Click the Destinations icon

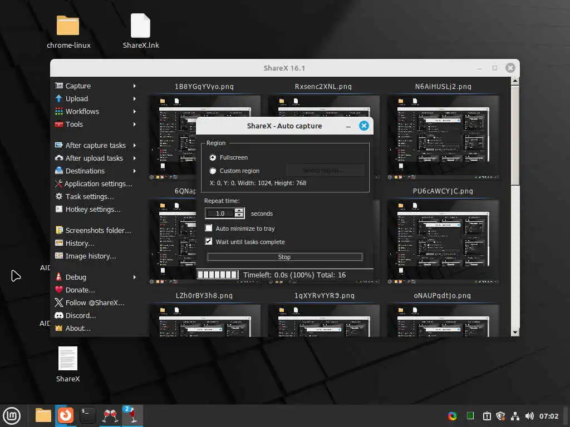58,171
